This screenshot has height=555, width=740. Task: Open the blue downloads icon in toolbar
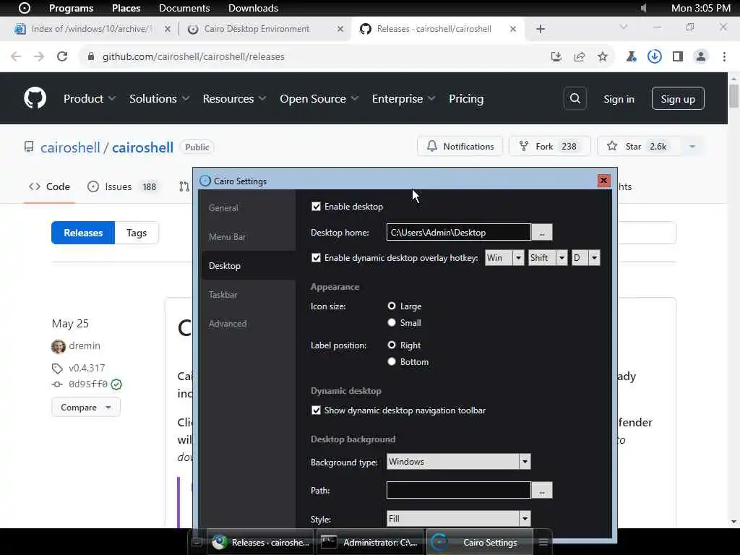(654, 56)
